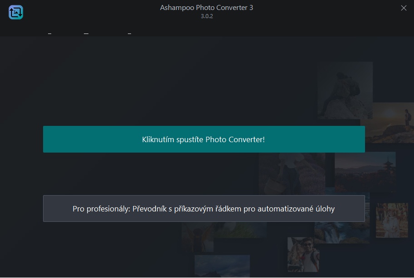Select the couple selfie with sunglasses thumbnail
This screenshot has width=414, height=278.
click(x=303, y=254)
